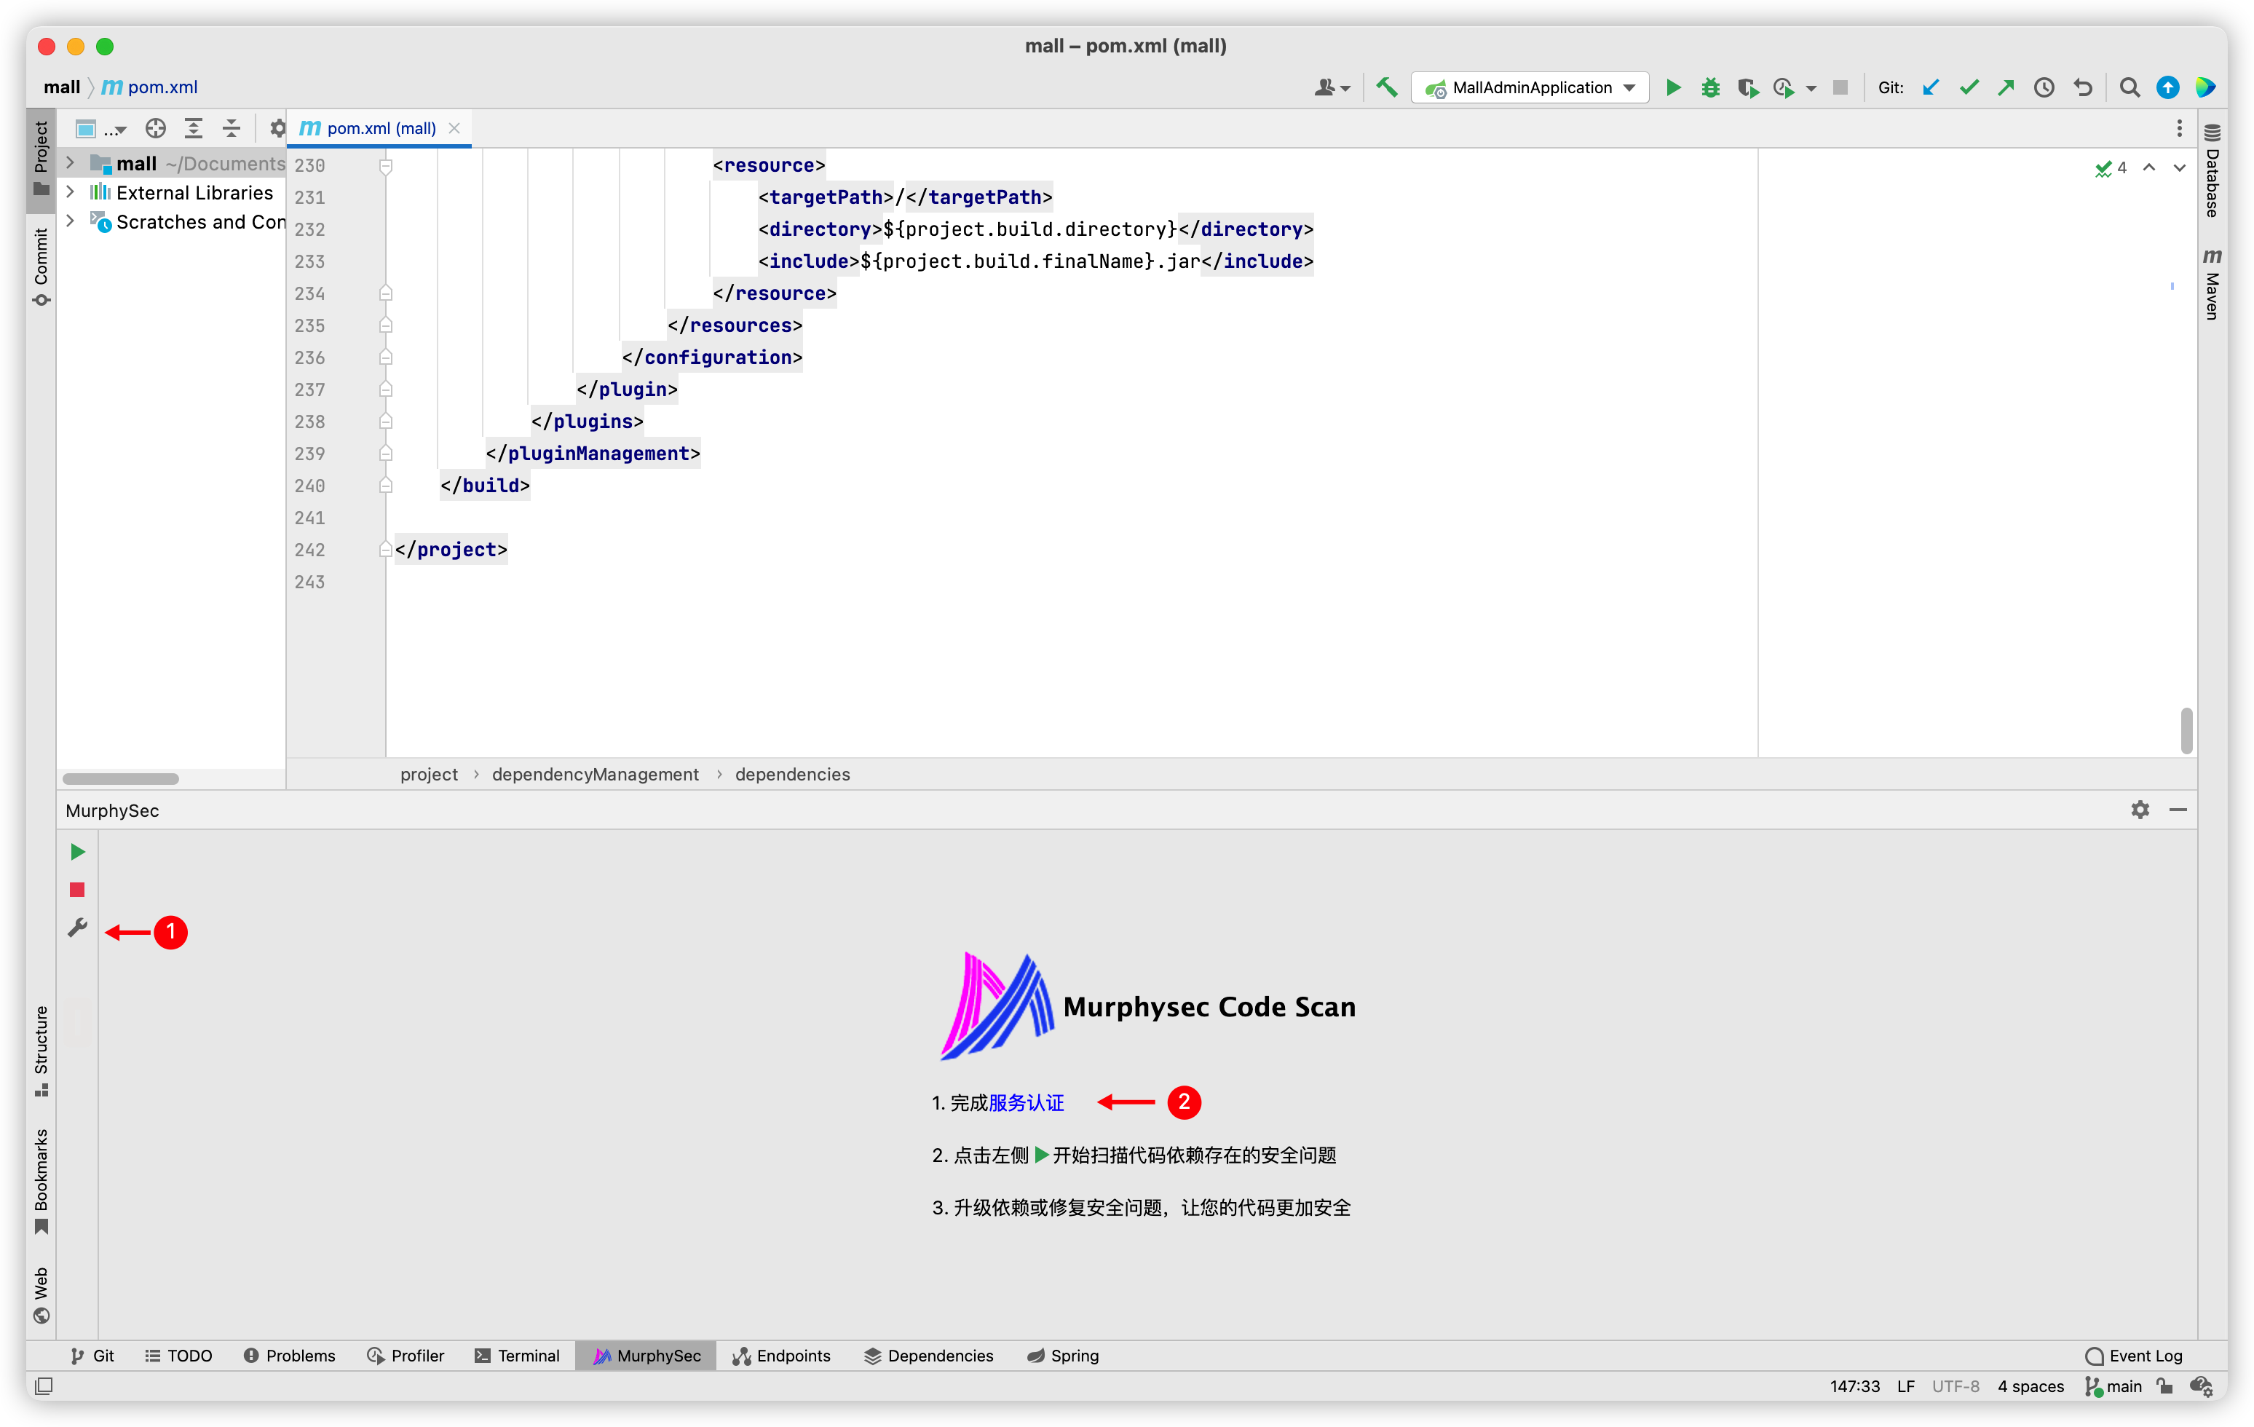
Task: Open the Commit side panel
Action: [41, 266]
